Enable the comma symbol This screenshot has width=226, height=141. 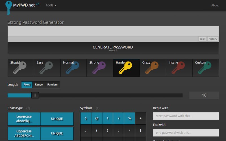[x=86, y=131]
